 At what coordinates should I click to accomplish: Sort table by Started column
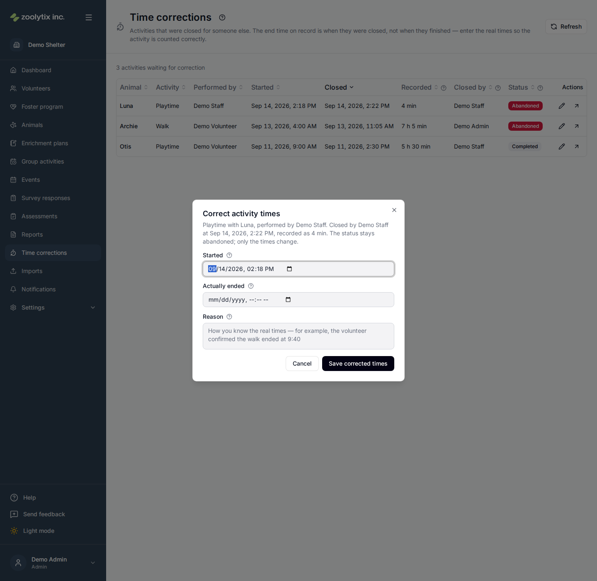pyautogui.click(x=266, y=87)
